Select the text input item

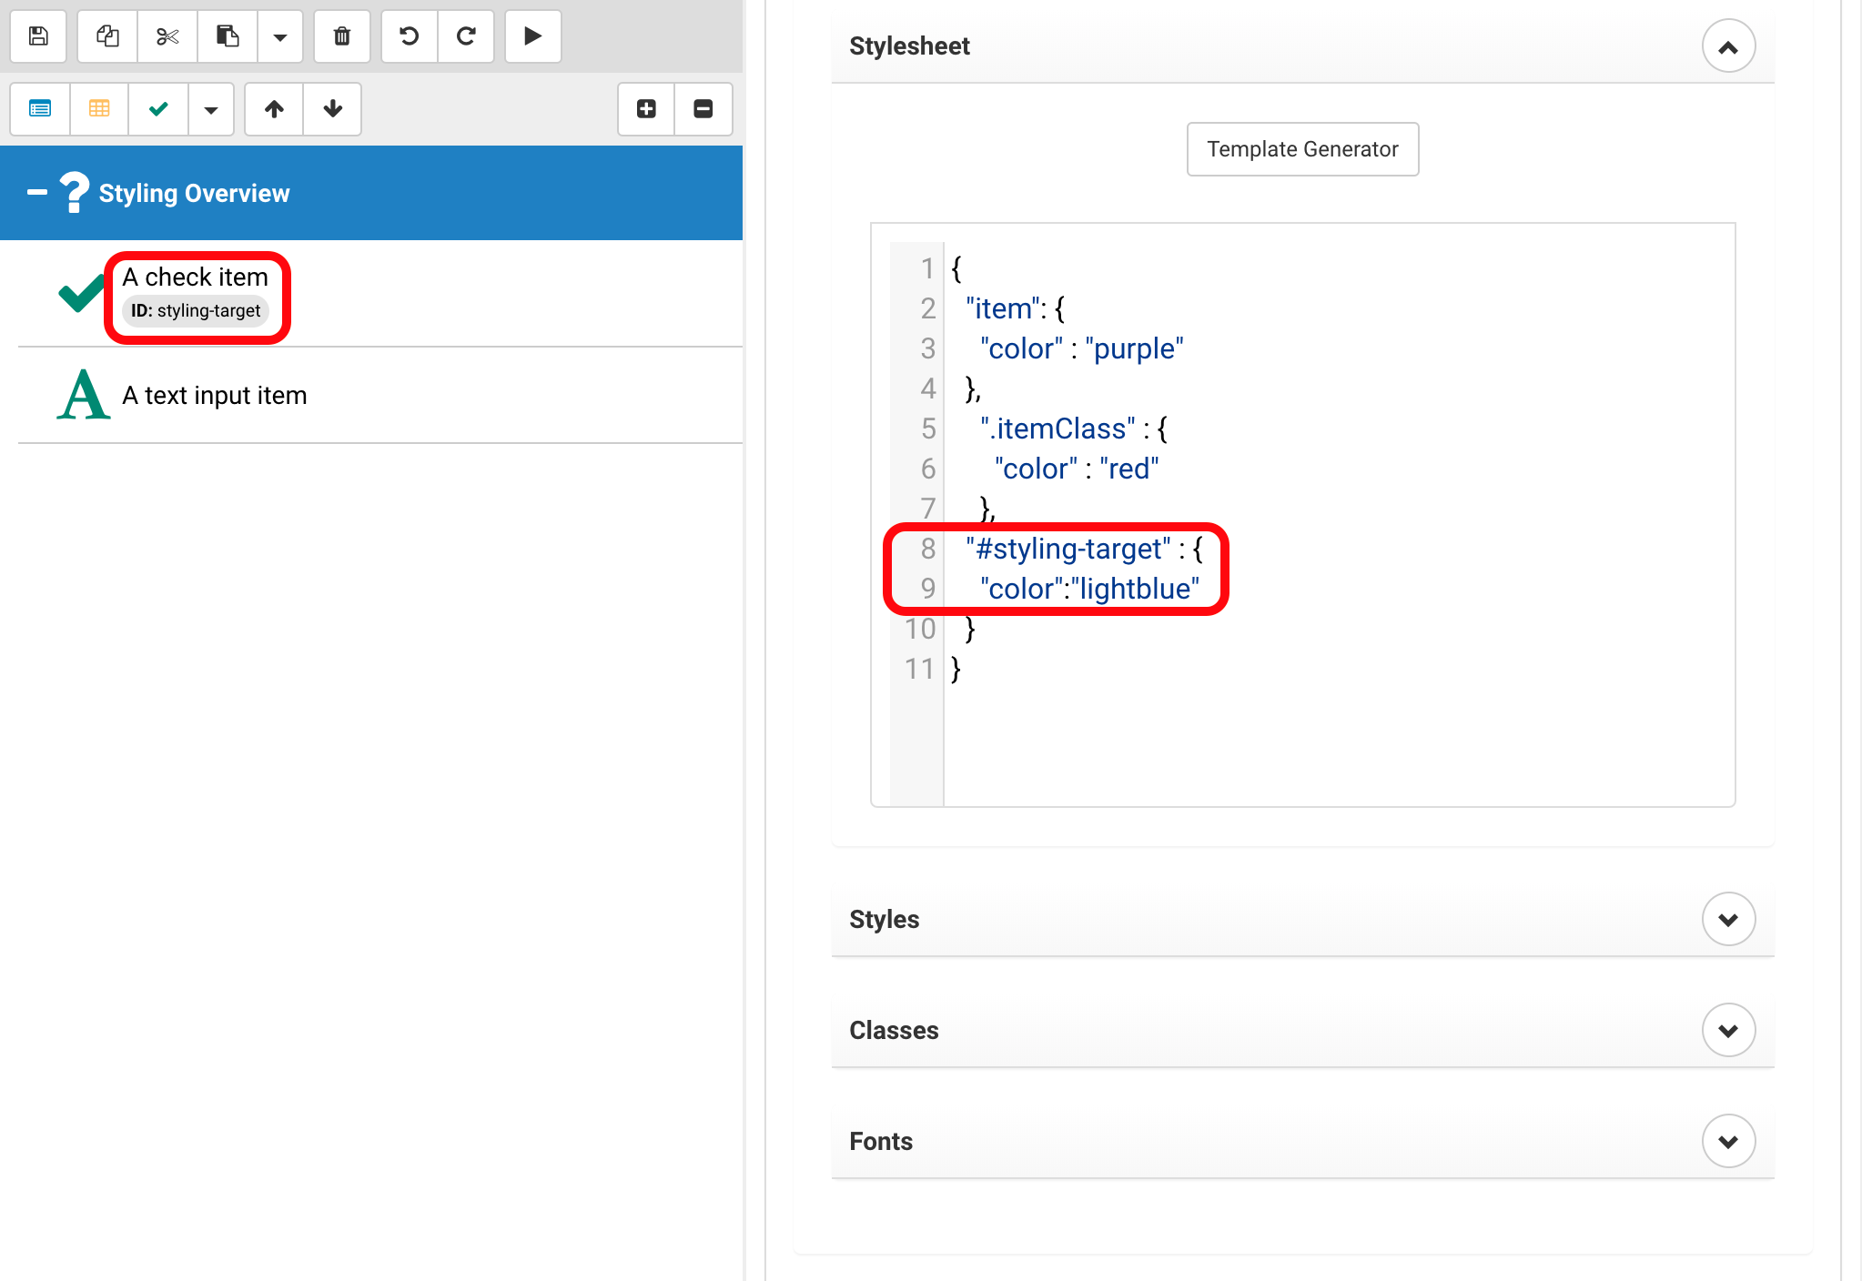(x=215, y=396)
